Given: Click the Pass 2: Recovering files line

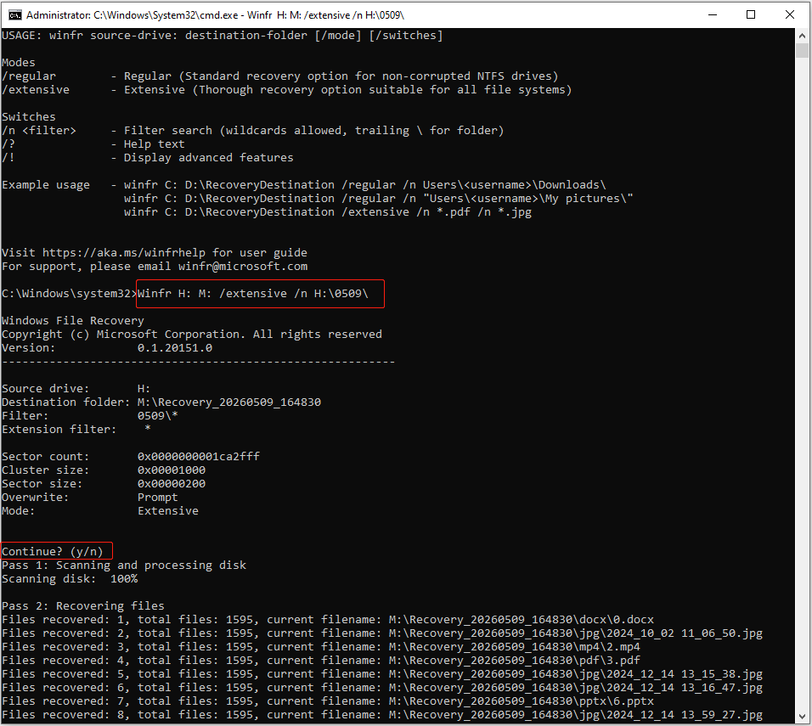Looking at the screenshot, I should 83,606.
